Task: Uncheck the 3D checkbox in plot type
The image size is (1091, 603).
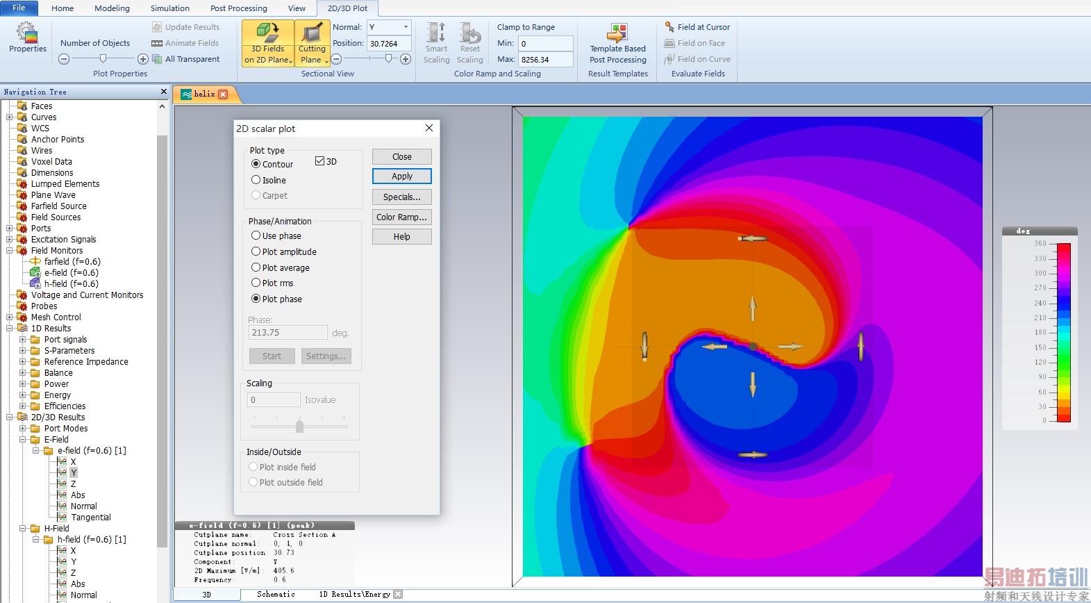Action: tap(320, 161)
